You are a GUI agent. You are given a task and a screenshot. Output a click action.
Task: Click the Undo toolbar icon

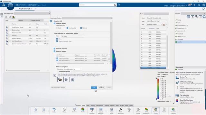(54, 110)
